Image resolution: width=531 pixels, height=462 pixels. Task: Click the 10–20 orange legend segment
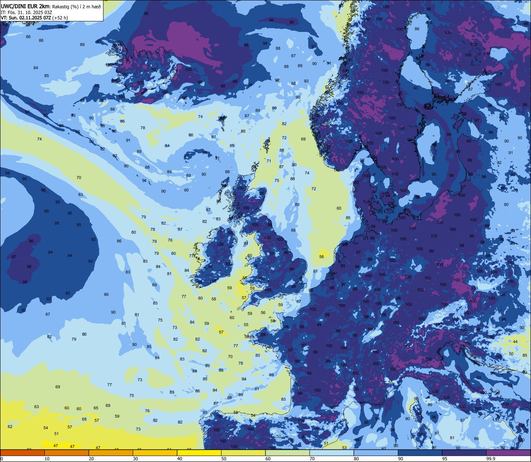coord(66,452)
